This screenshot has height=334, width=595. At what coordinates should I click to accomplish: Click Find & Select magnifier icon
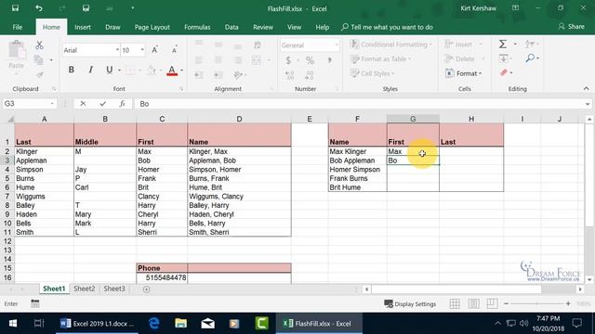(530, 58)
